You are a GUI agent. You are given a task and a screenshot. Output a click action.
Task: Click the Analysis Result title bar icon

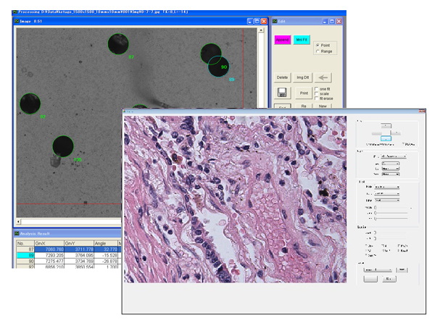(x=17, y=233)
